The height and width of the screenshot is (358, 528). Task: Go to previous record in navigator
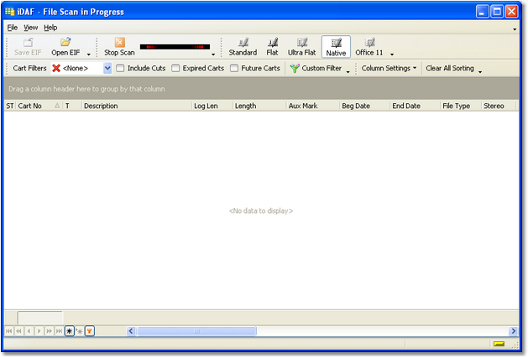(x=29, y=331)
